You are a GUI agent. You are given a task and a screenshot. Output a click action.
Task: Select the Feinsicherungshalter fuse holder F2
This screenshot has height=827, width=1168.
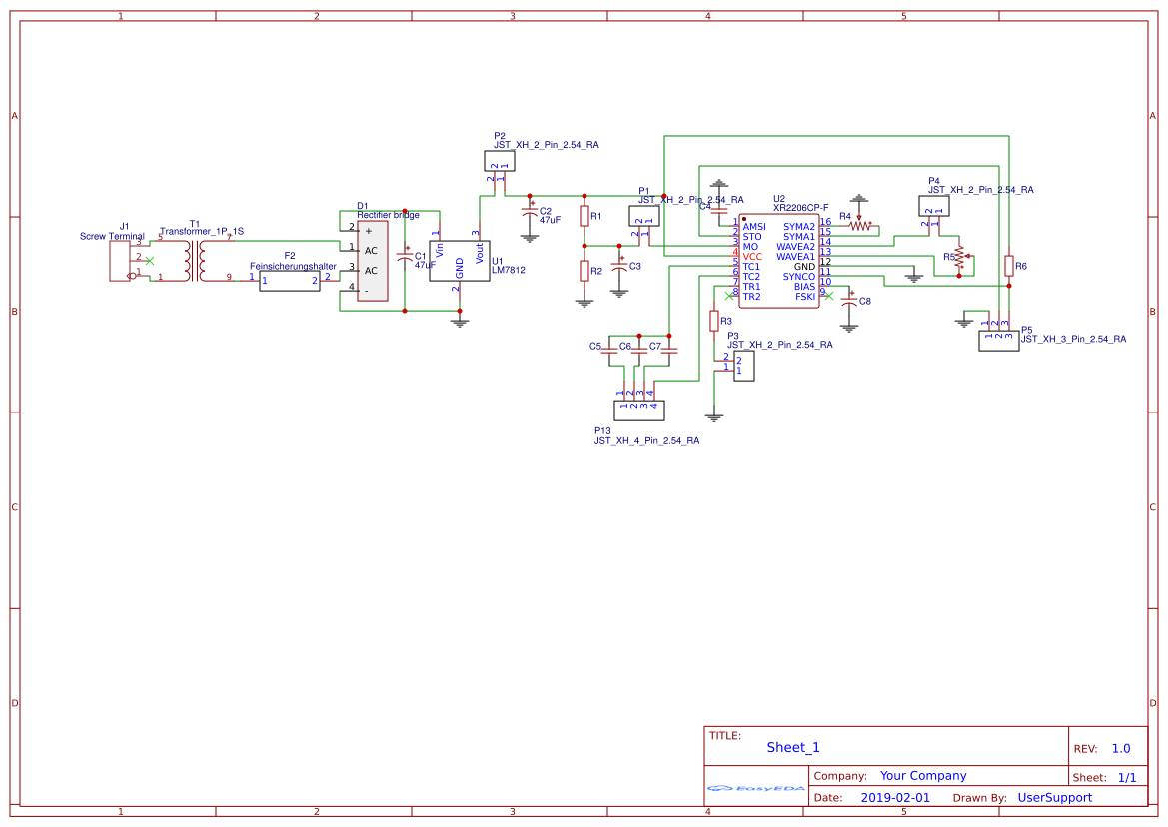click(289, 280)
